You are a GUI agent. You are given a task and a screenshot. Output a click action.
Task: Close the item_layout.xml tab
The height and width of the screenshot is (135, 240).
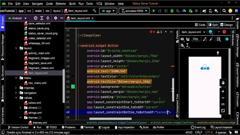click(x=93, y=18)
